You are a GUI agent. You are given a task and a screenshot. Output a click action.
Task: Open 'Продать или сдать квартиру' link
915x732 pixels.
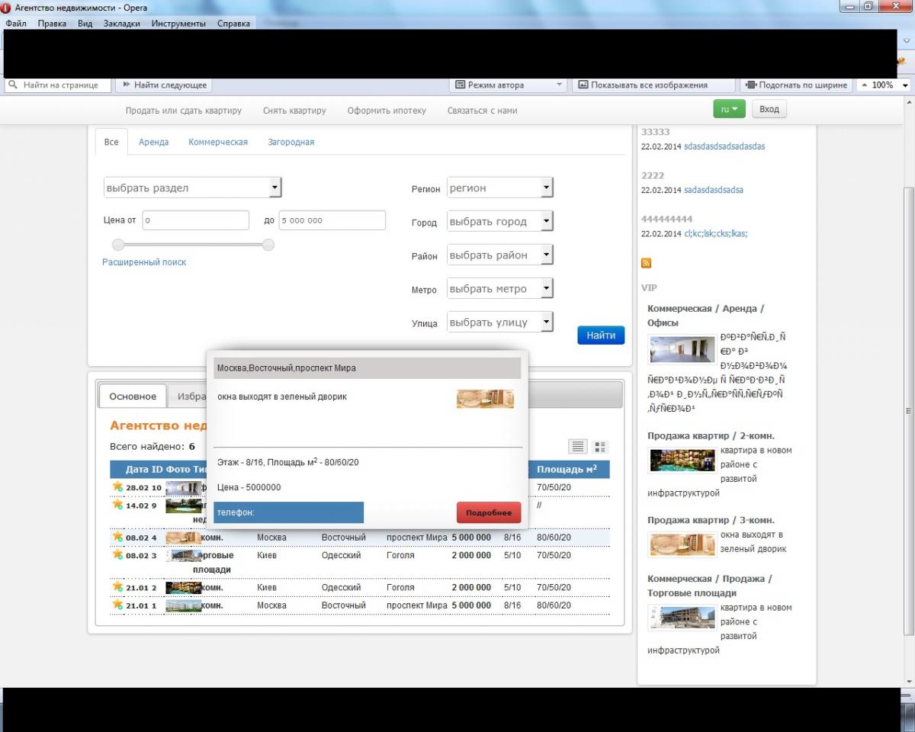[x=184, y=111]
